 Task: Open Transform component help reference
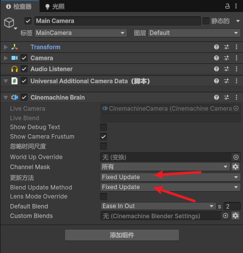216,47
